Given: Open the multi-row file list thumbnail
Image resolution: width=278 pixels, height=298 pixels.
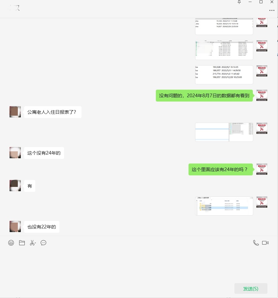Looking at the screenshot, I should (224, 50).
